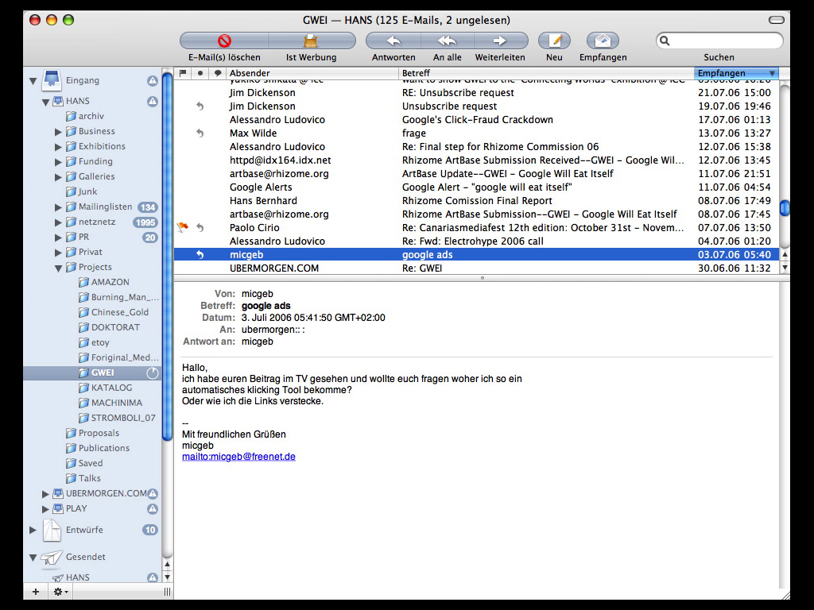Click the delete E-Mail(s) löschen icon
The image size is (814, 610).
(x=224, y=41)
